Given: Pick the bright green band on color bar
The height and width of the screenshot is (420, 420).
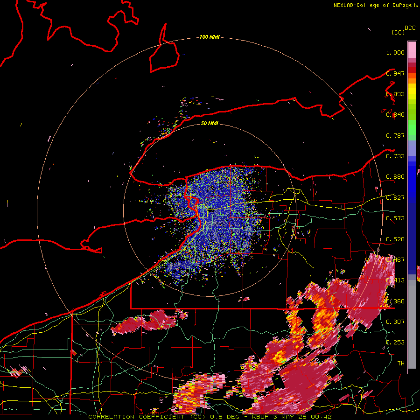Looking at the screenshot, I should (x=412, y=127).
